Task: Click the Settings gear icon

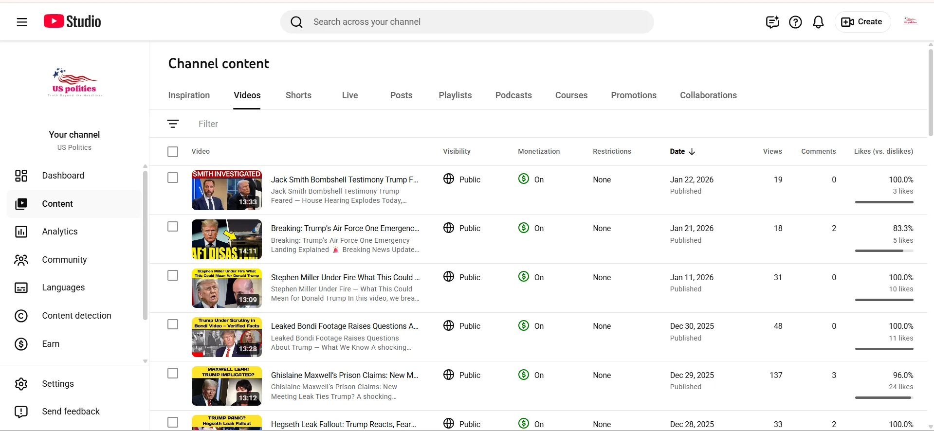Action: pos(21,384)
